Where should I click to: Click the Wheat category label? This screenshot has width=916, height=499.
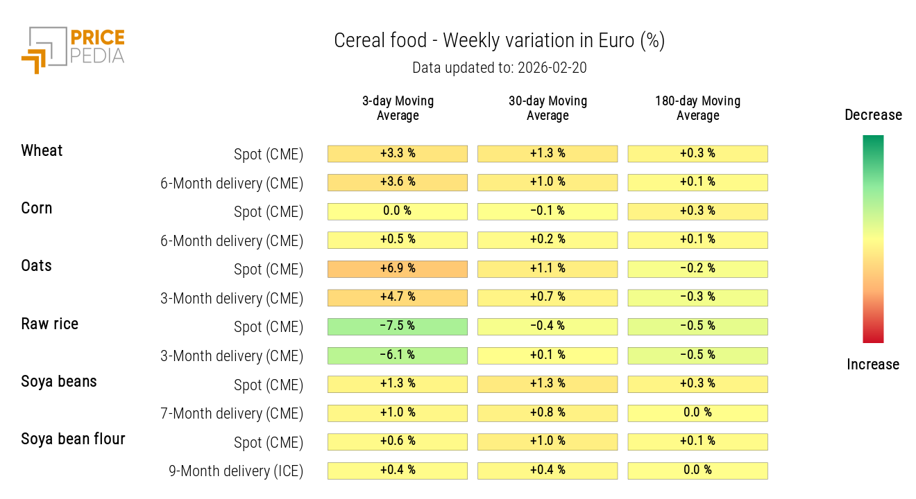[x=42, y=151]
